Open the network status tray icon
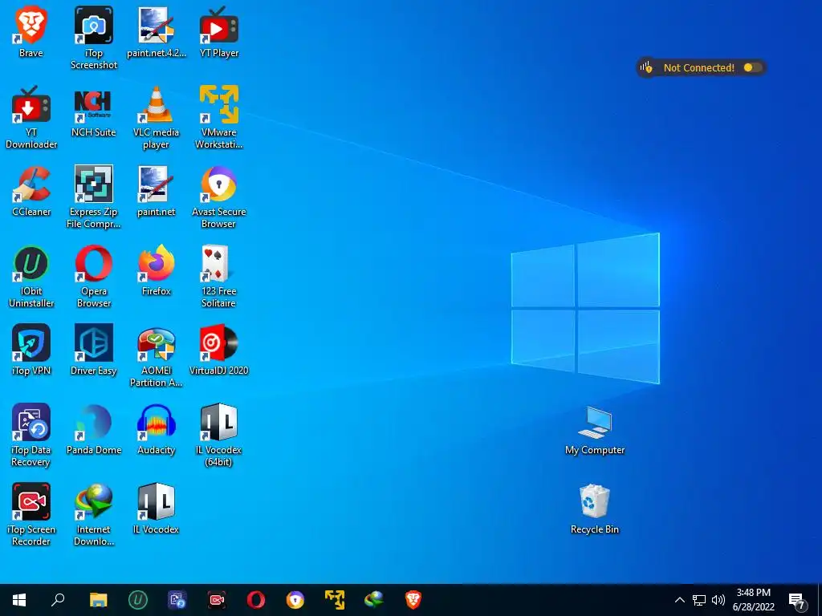Image resolution: width=822 pixels, height=616 pixels. pos(699,600)
